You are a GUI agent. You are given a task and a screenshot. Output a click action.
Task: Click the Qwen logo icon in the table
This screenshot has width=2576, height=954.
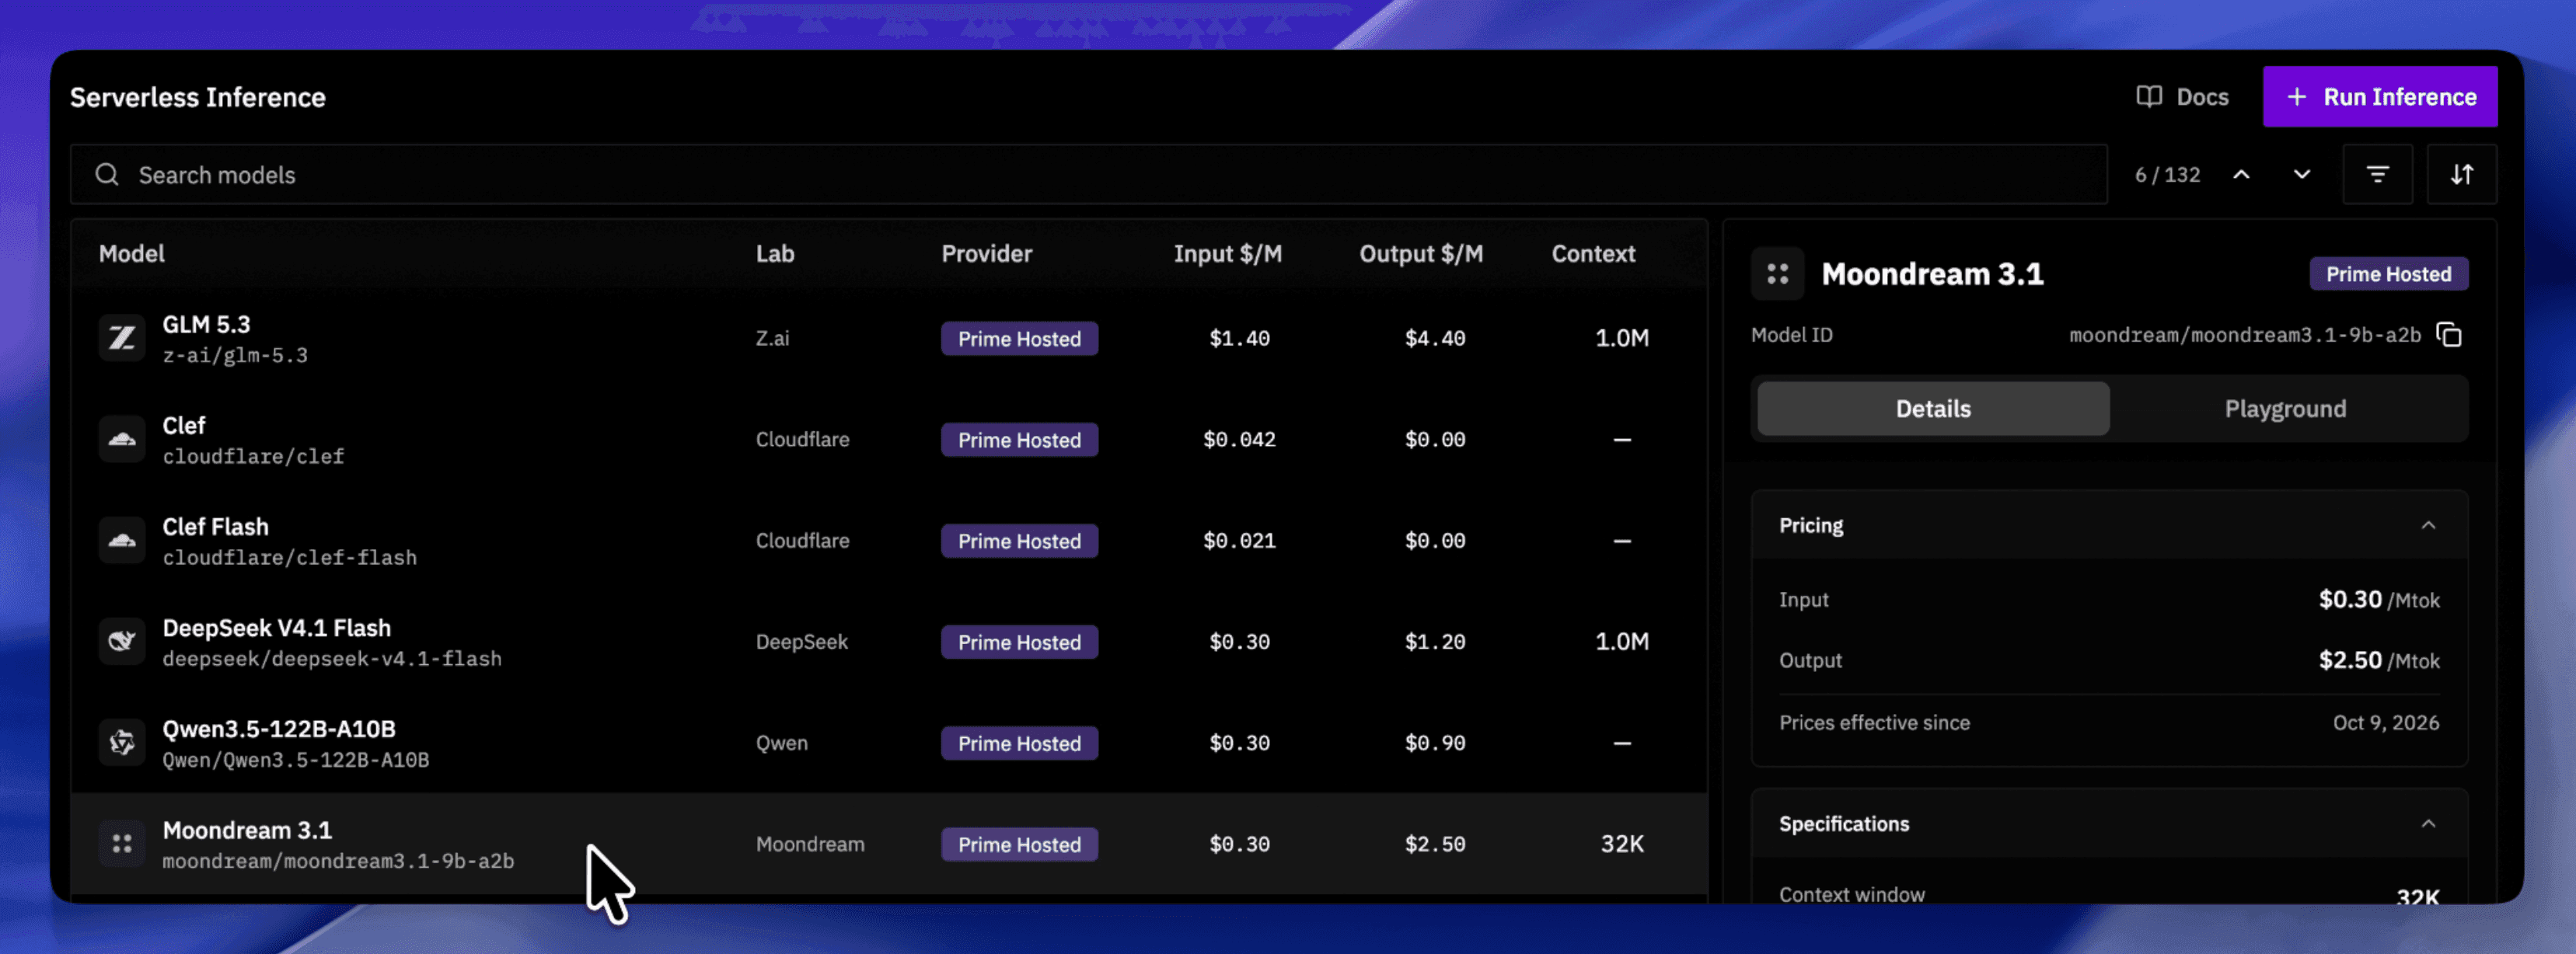[122, 742]
